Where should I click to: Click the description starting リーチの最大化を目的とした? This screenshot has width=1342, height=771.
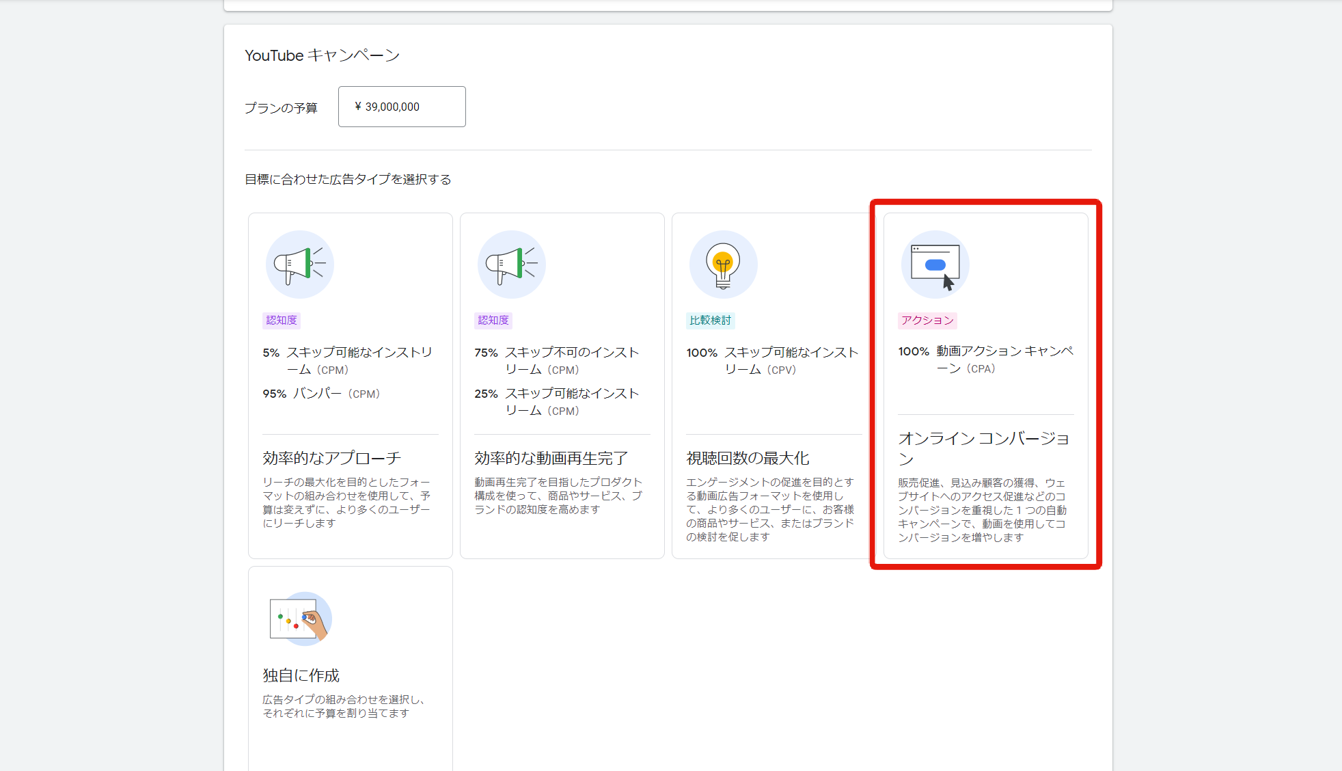[346, 502]
